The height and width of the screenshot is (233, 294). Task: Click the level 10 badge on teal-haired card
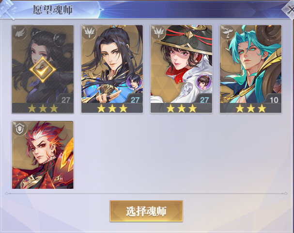point(274,100)
